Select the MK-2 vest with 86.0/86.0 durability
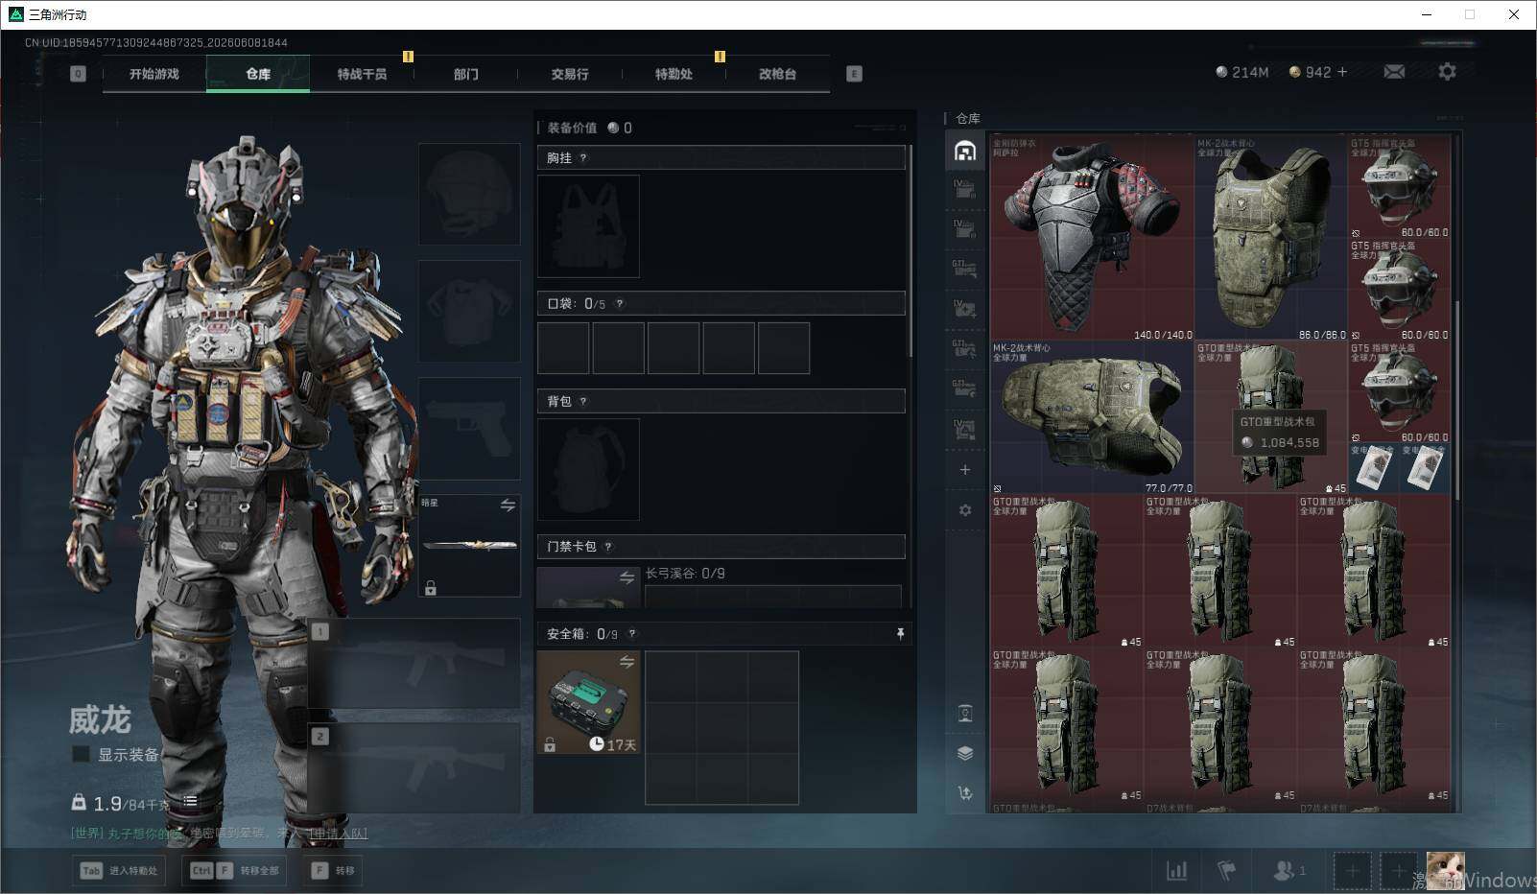The width and height of the screenshot is (1537, 894). pos(1270,239)
